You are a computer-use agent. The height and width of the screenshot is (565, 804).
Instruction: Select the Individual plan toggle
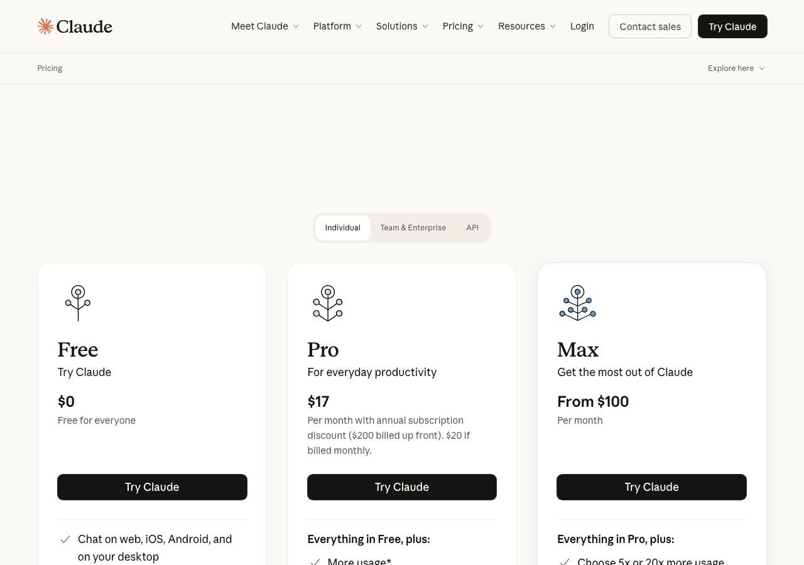(342, 228)
